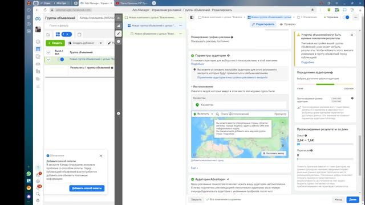
Task: Go to the campaign breadcrumb Новая кампания
Action: click(x=220, y=18)
